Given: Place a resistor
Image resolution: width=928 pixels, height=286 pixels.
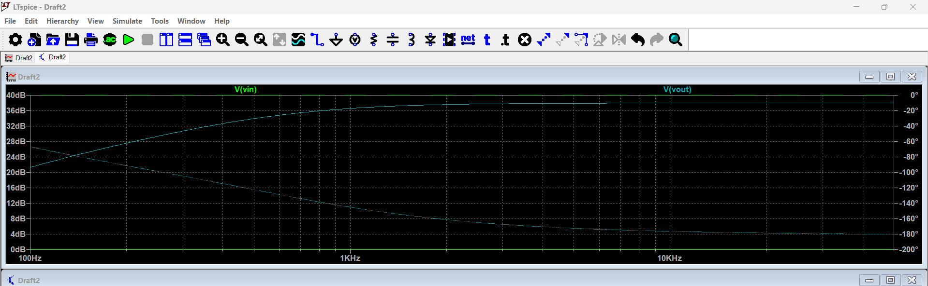Looking at the screenshot, I should point(374,40).
